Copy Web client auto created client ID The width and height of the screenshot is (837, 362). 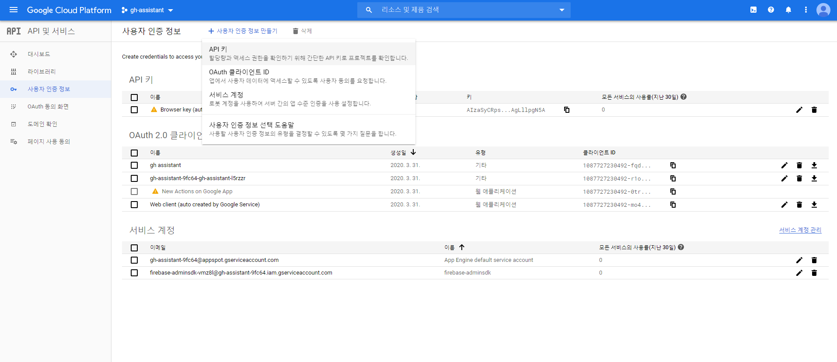pos(673,205)
